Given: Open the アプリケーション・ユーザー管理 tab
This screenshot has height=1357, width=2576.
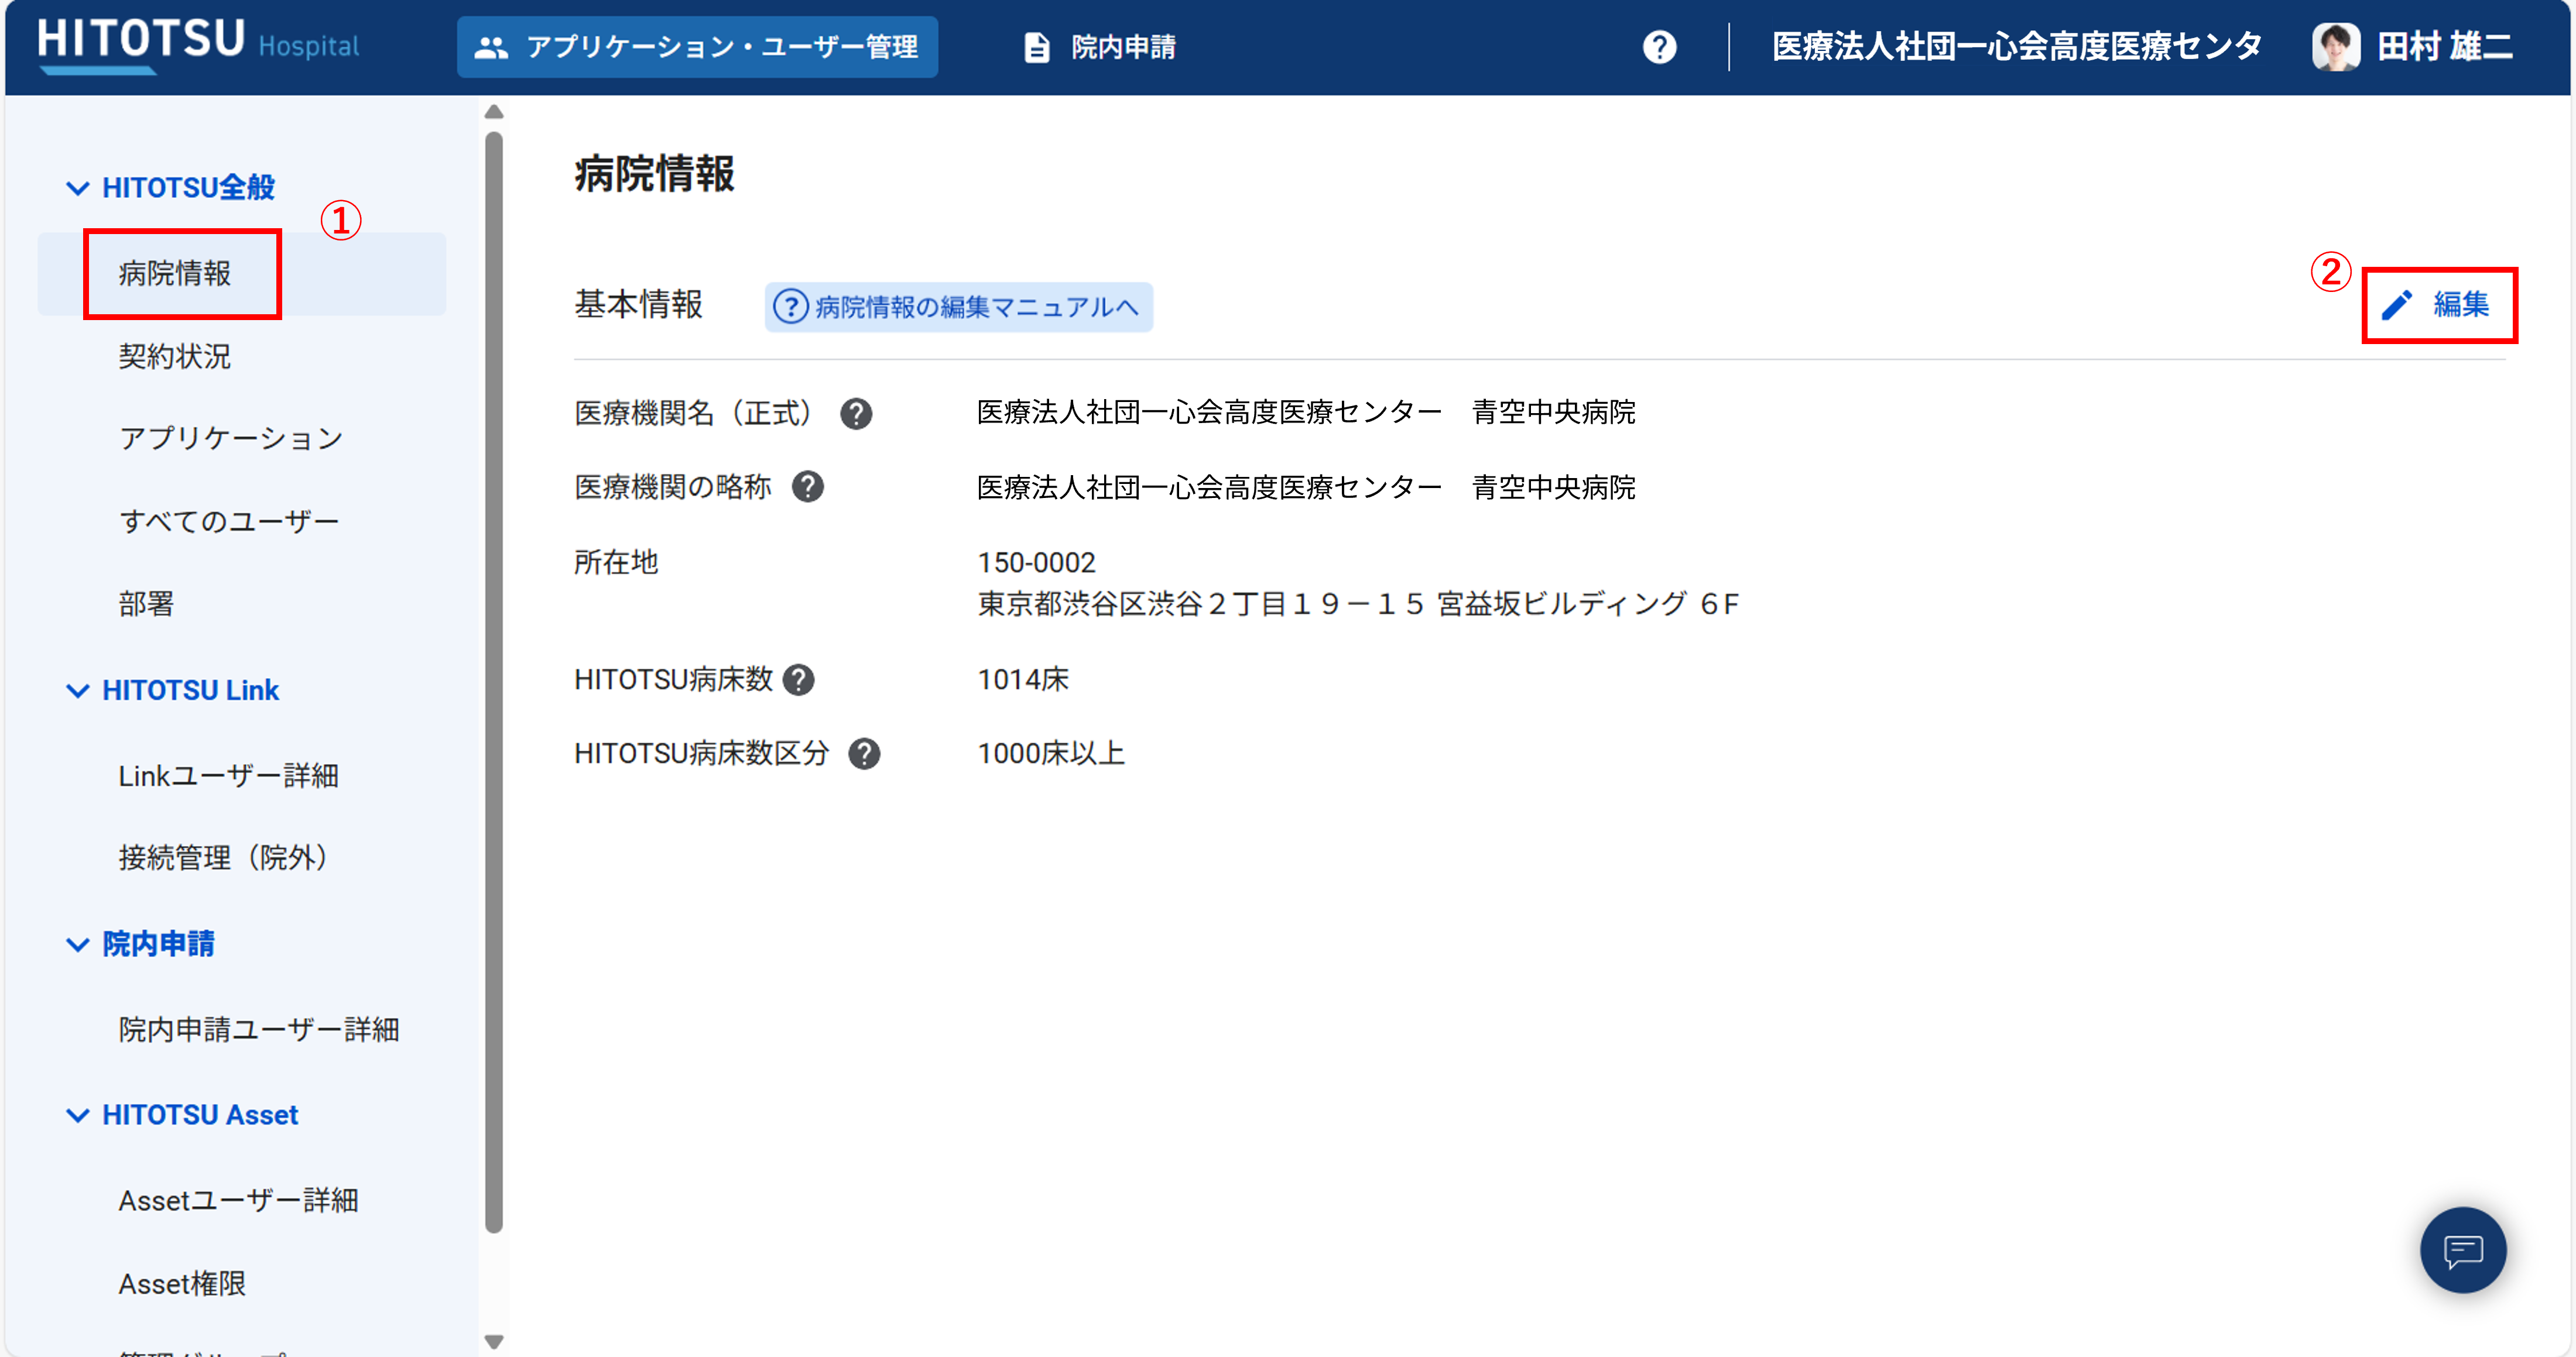Looking at the screenshot, I should point(697,47).
